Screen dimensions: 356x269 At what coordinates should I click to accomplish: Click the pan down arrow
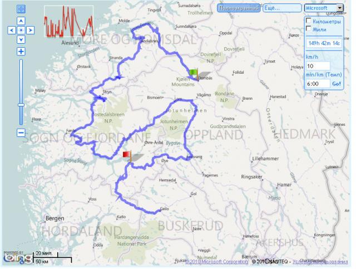click(x=21, y=39)
